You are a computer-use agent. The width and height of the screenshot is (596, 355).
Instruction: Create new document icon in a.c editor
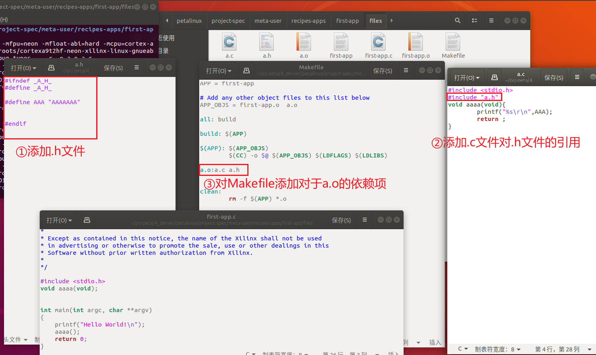click(495, 77)
